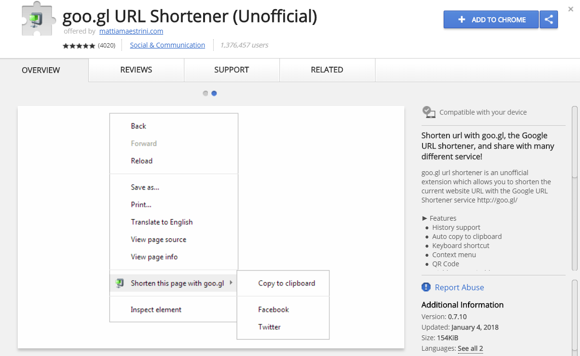
Task: Open See all 2 languages list
Action: coord(470,348)
